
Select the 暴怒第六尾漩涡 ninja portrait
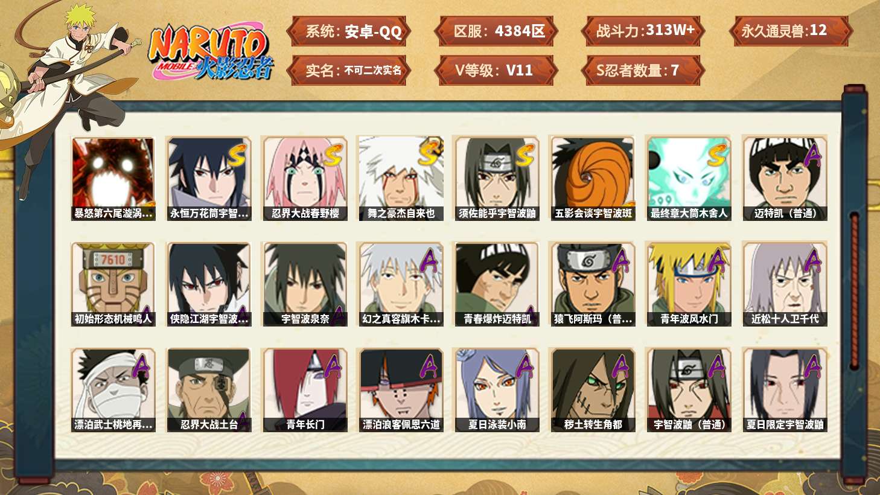[113, 179]
